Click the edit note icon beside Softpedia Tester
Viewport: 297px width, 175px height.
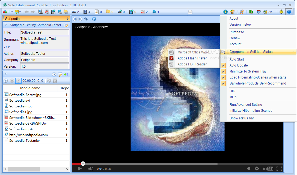point(66,25)
